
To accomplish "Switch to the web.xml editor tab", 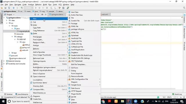I will (x=105, y=14).
